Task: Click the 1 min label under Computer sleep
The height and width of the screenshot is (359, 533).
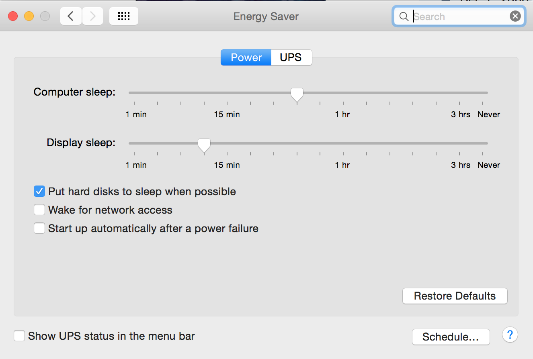Action: (x=136, y=114)
